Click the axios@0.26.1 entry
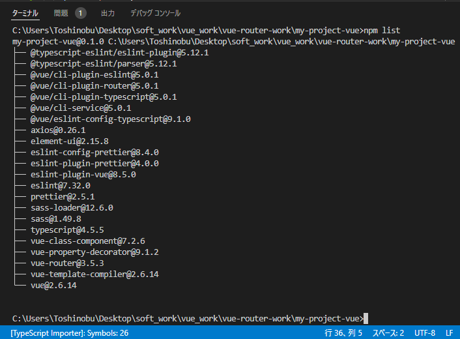Viewport: 460px width, 339px height. point(58,130)
